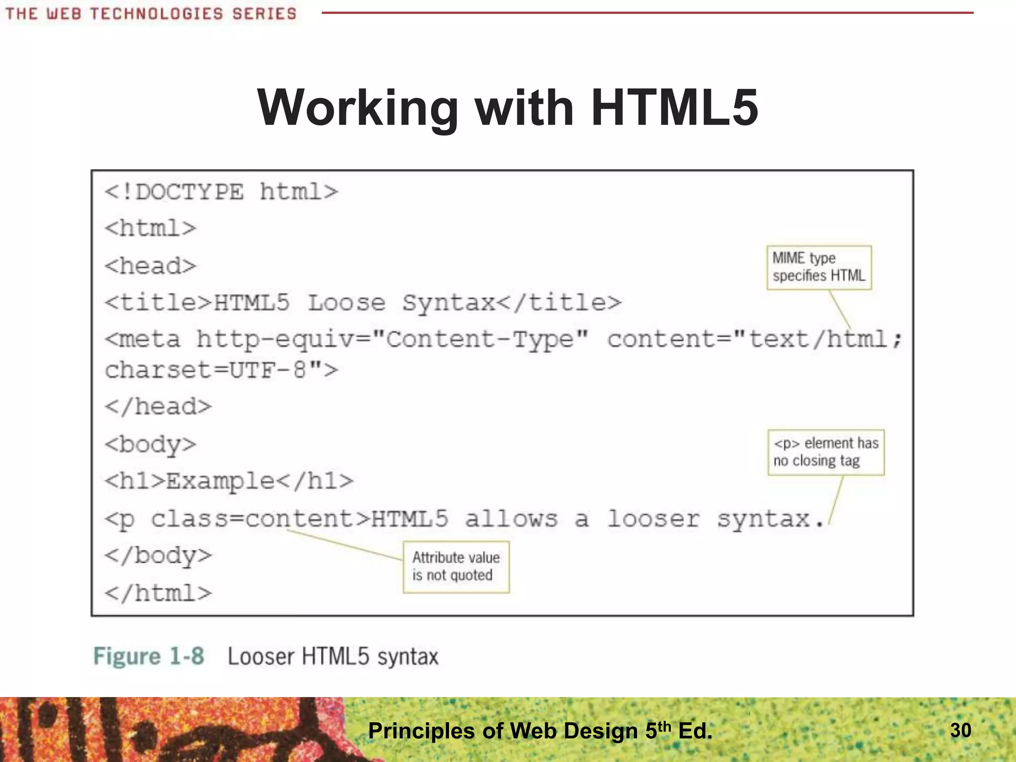
Task: Click the closing "</html>" tag line
Action: point(158,593)
